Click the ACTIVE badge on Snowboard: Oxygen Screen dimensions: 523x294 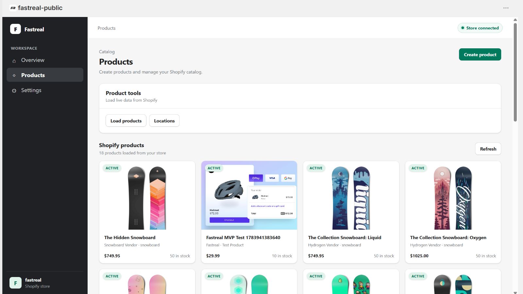tap(418, 168)
